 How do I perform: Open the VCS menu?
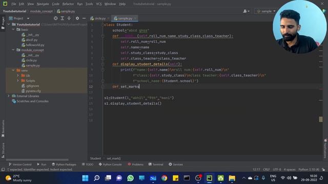(99, 4)
